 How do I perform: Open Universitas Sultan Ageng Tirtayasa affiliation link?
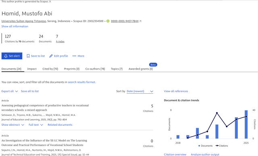(24, 21)
